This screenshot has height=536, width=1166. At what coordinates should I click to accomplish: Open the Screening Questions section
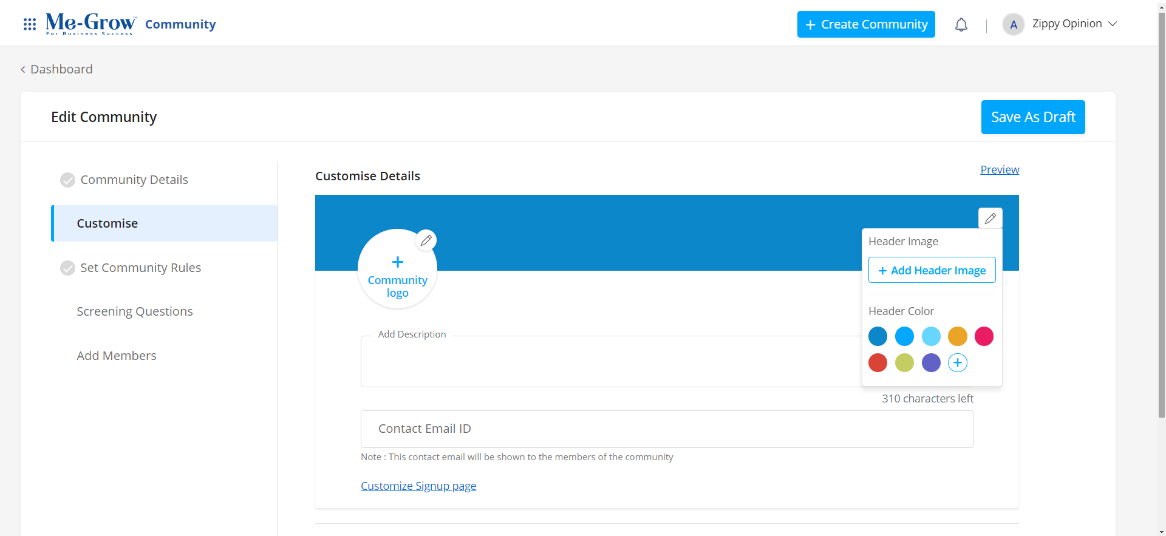[x=135, y=311]
